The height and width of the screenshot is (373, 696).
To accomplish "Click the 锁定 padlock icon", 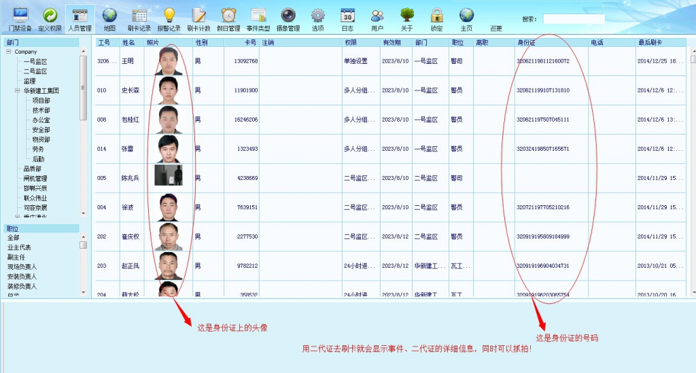I will tap(436, 19).
